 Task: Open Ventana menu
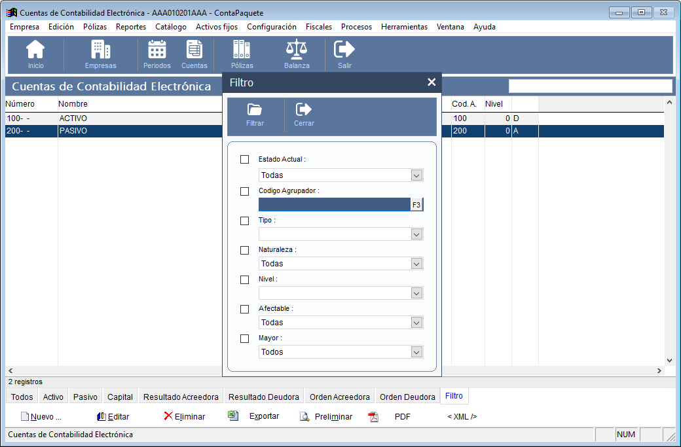(450, 27)
